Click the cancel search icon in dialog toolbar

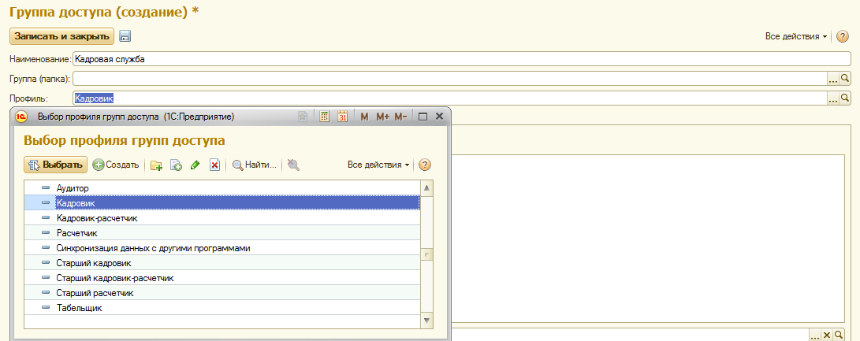(293, 165)
